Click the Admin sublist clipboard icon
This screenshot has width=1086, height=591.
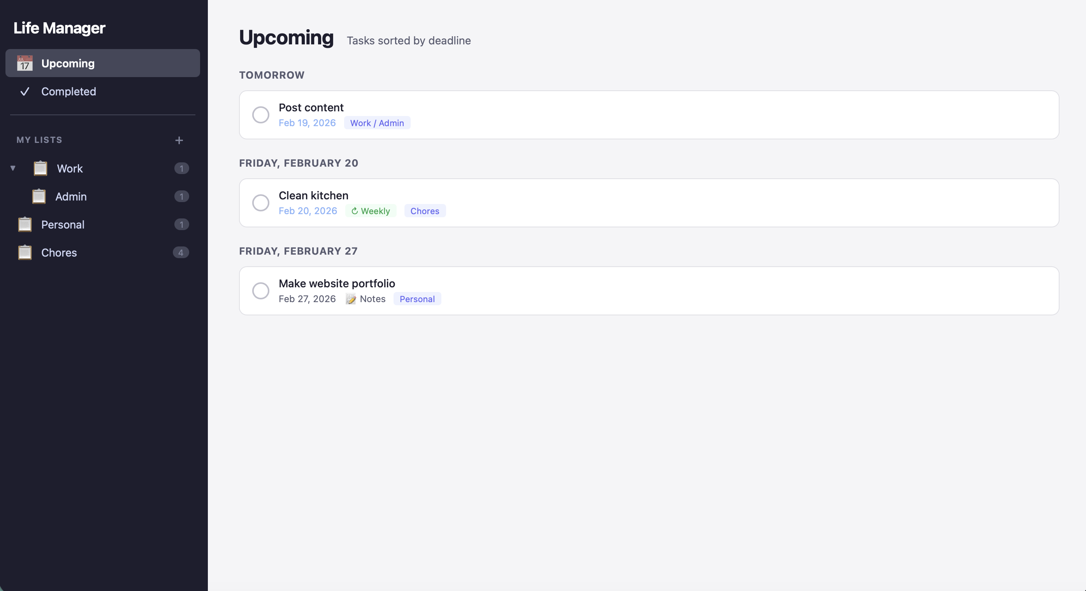(x=39, y=197)
